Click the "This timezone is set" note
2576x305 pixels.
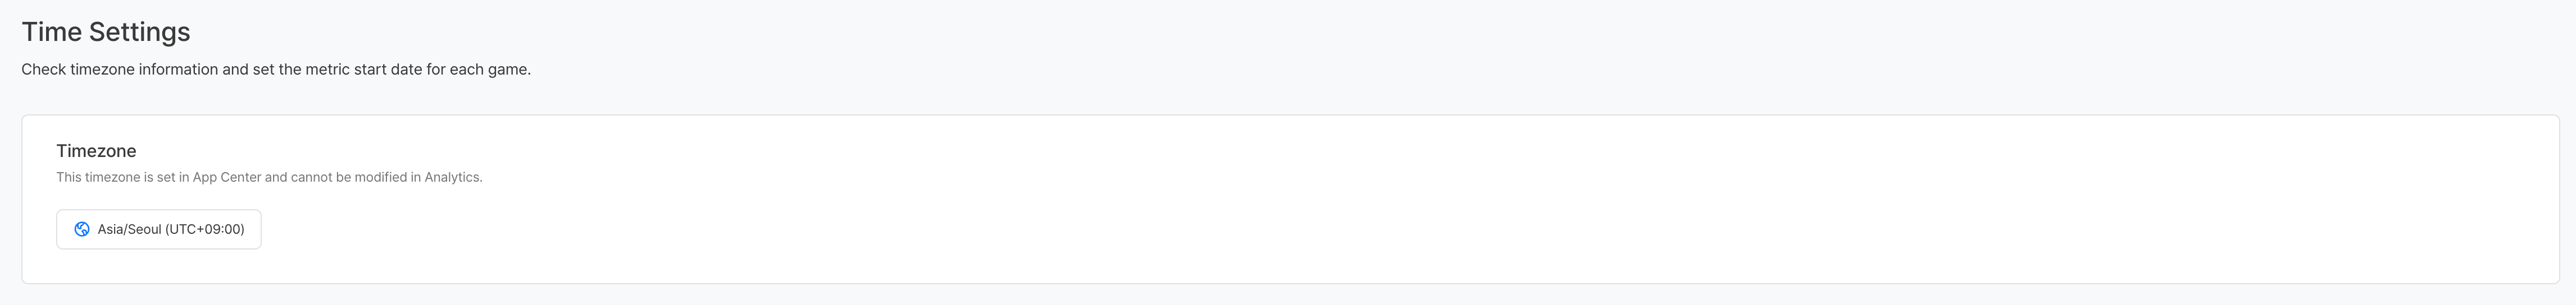pyautogui.click(x=268, y=177)
